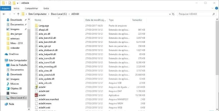Switch to the Exibir ribbon tab
219x111 pixels.
click(x=46, y=8)
